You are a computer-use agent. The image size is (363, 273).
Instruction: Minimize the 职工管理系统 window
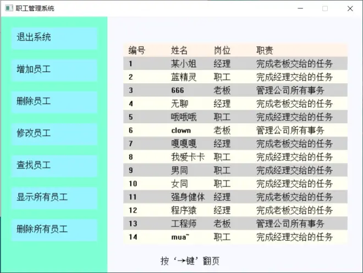pyautogui.click(x=300, y=8)
